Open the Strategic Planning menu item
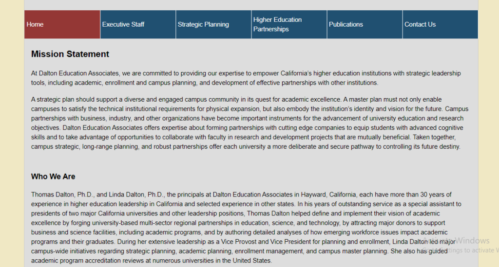 tap(213, 24)
